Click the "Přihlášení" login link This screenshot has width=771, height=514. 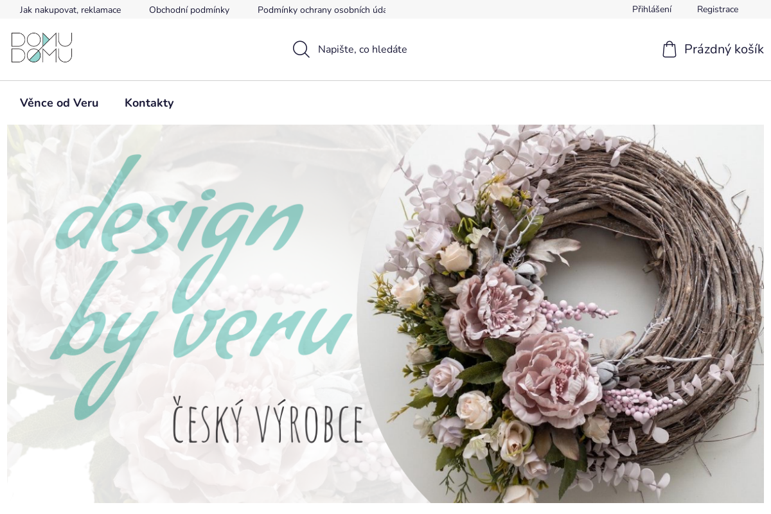pos(651,9)
